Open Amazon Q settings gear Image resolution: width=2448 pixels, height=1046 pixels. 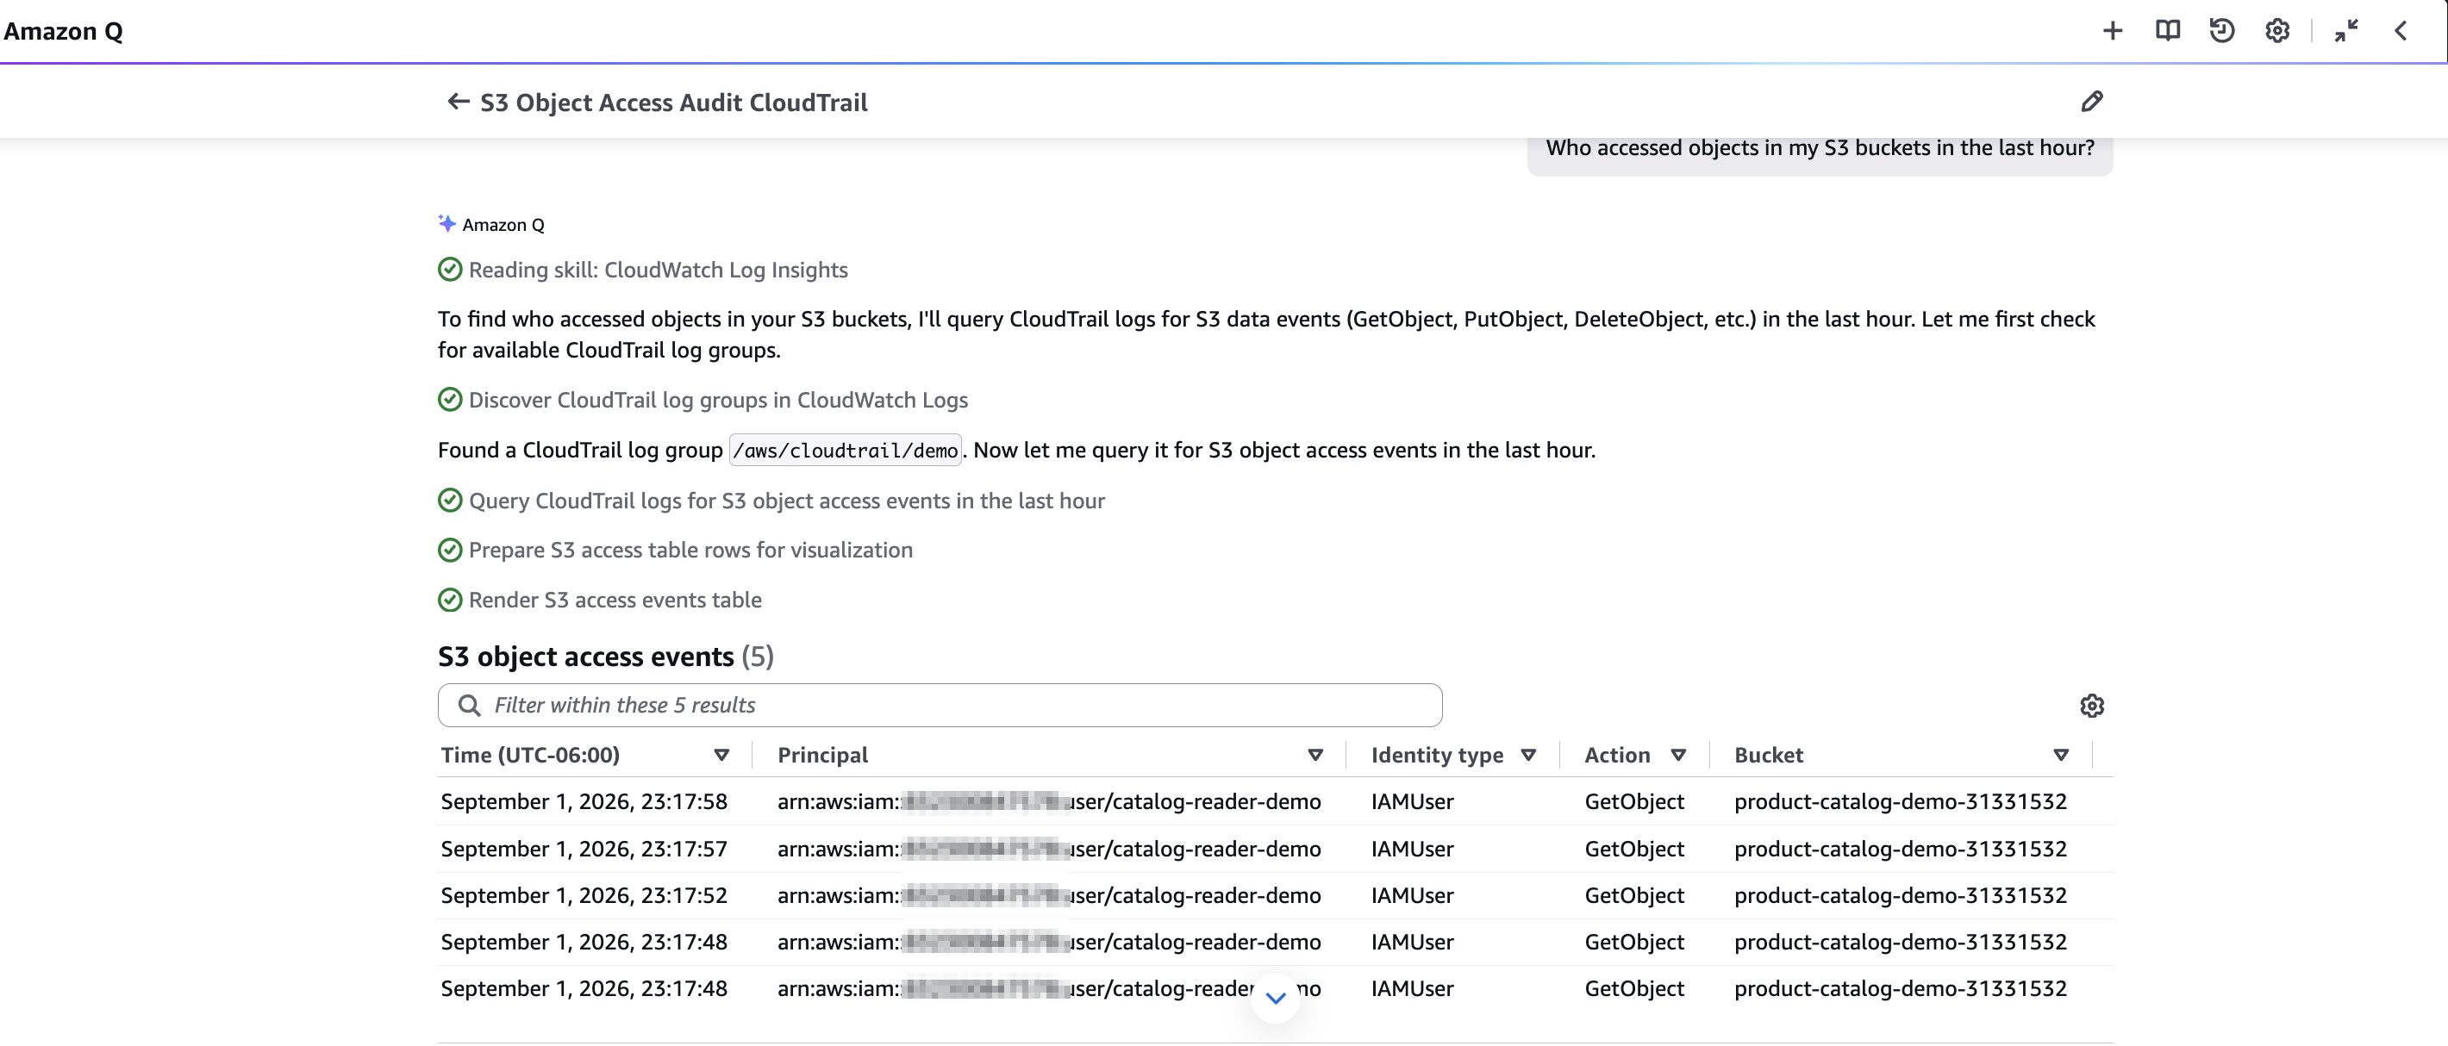[x=2277, y=31]
